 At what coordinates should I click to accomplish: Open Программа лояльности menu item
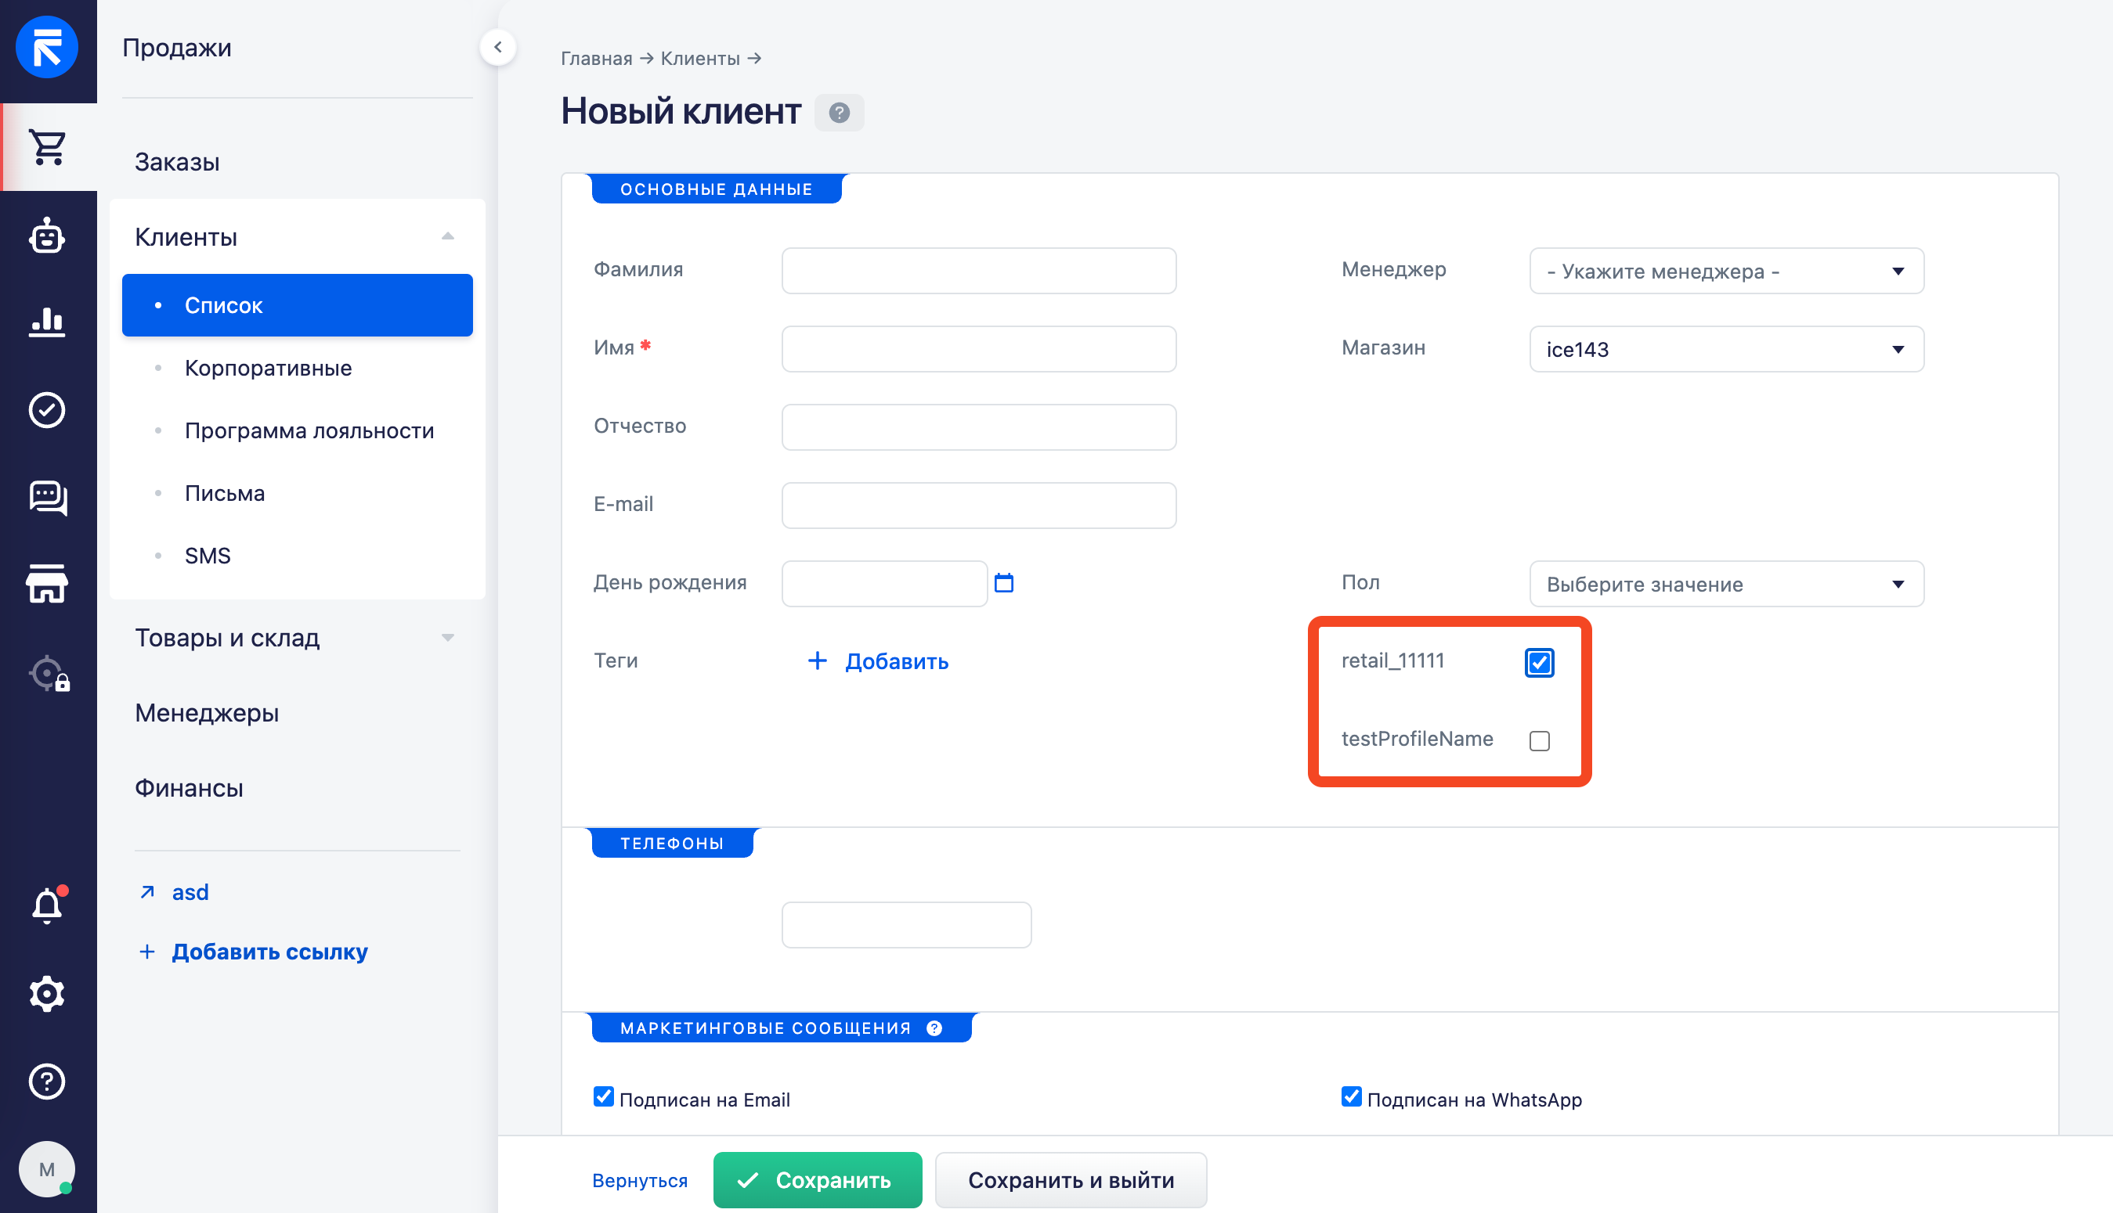(x=309, y=430)
